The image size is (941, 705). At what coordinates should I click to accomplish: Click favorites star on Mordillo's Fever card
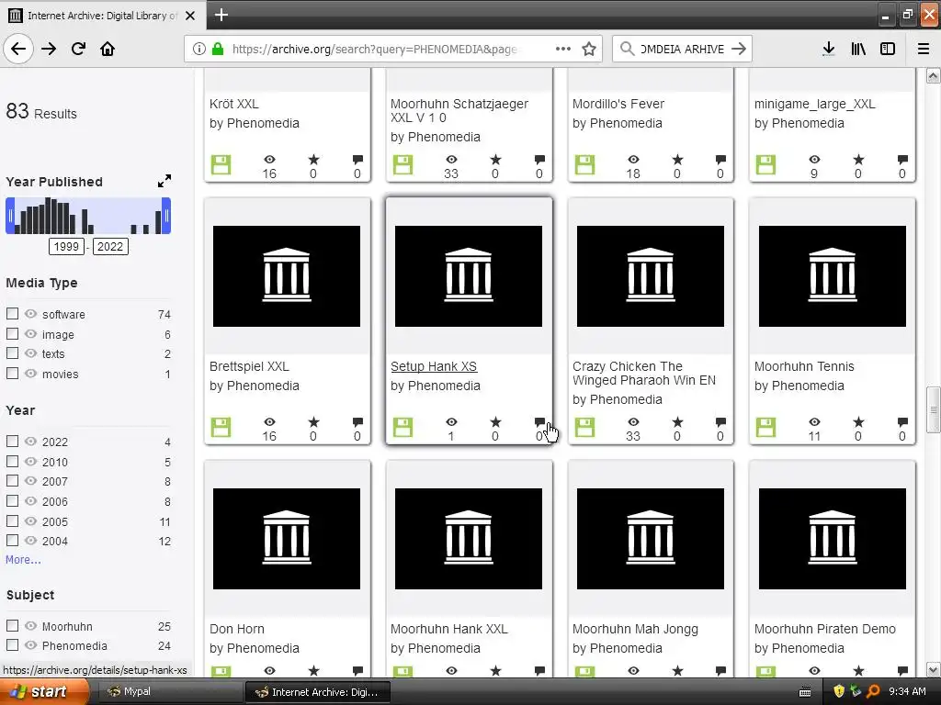pyautogui.click(x=677, y=160)
